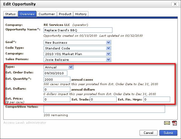Switch to the Status tab
Viewport: 181px width, 139px height.
(x=10, y=14)
